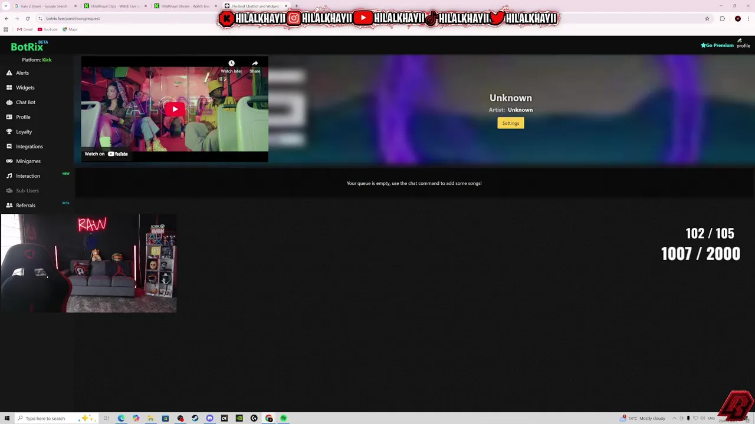Open the Chat Bot section
This screenshot has height=424, width=755.
click(25, 102)
